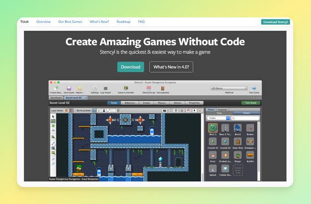Screen dimensions: 311x204
Task: Switch to the Palette tab
Action: [211, 109]
